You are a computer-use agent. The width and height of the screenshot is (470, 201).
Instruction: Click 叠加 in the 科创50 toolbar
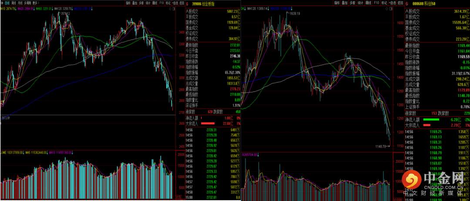point(344,3)
